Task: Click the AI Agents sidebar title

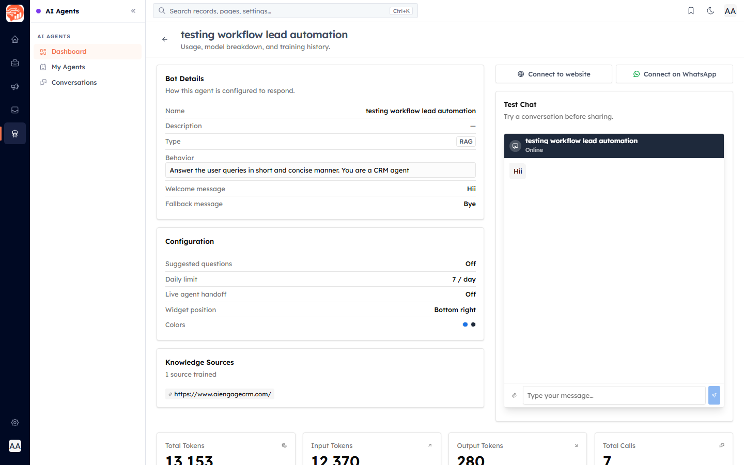Action: coord(63,11)
